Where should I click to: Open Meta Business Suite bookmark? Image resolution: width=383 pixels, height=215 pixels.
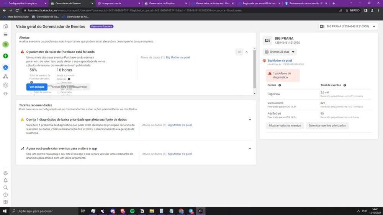coord(16,16)
